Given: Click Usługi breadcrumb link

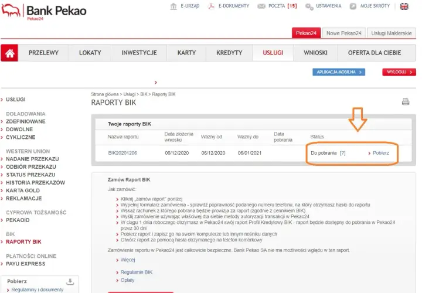Looking at the screenshot, I should (x=130, y=94).
